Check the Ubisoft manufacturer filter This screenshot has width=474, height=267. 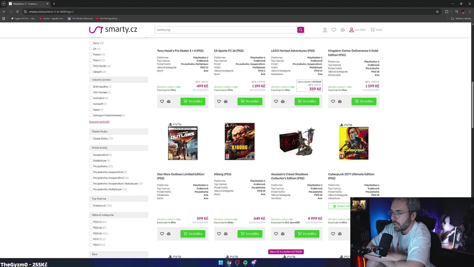coord(91,72)
